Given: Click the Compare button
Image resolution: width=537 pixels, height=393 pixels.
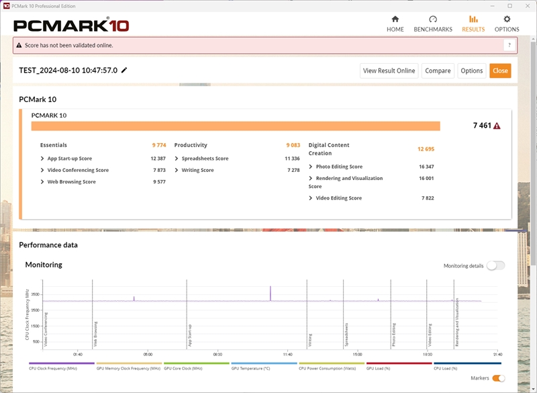Looking at the screenshot, I should coord(438,71).
